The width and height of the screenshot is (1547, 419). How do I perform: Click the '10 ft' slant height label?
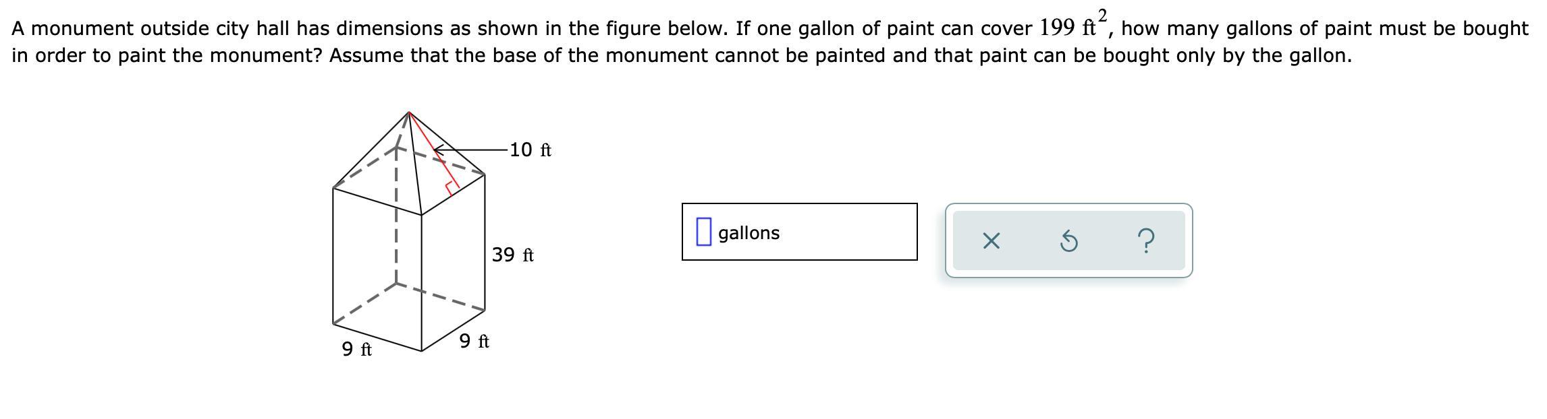(x=530, y=150)
